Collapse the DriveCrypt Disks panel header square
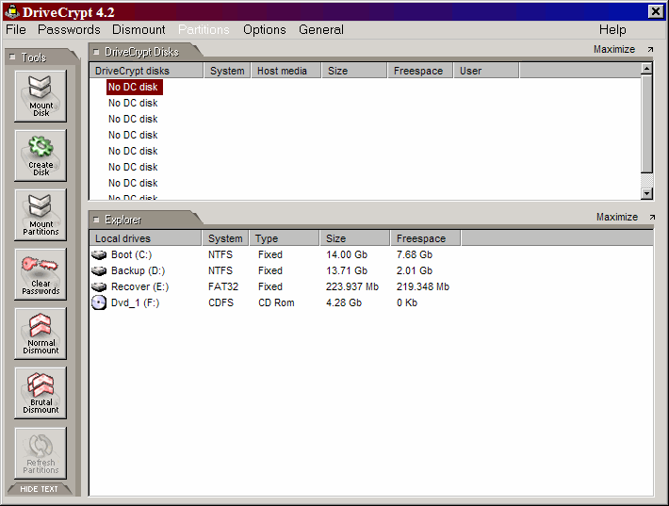Viewport: 669px width, 506px height. coord(96,52)
